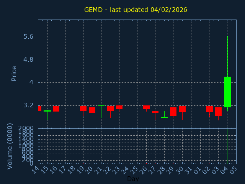Click the chart title GEMD last updated

coord(136,10)
